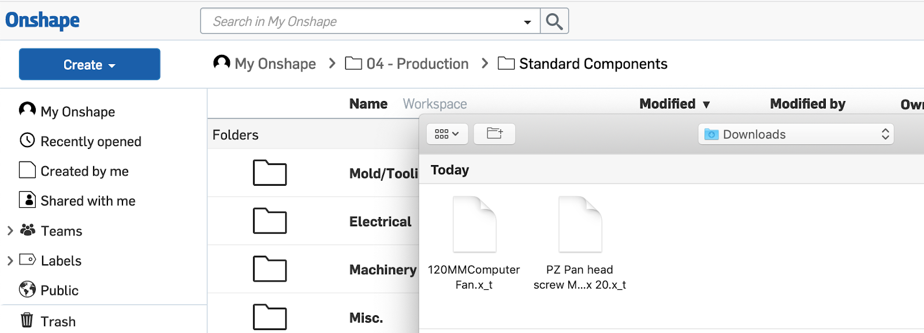Screen dimensions: 924x333
Task: Click the new folder icon in file dialog
Action: pyautogui.click(x=494, y=134)
